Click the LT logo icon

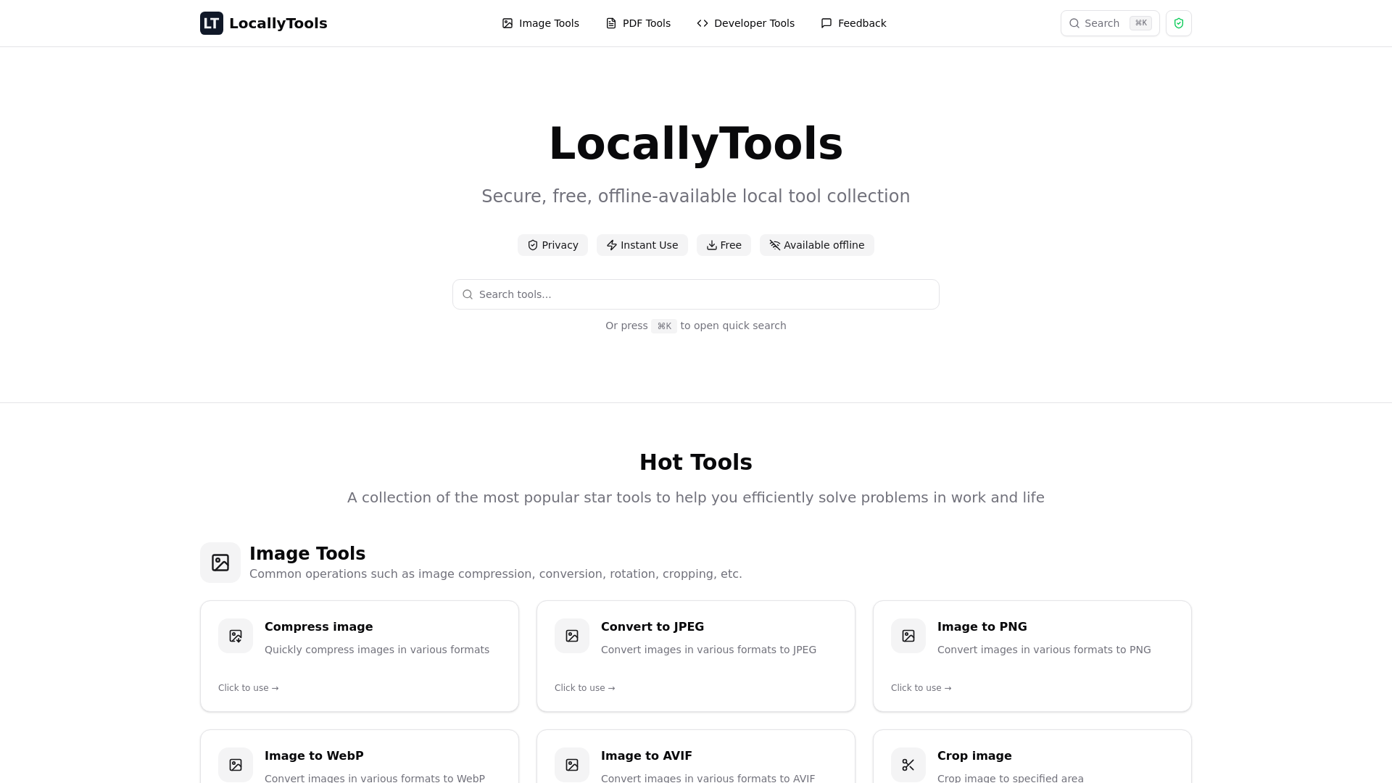coord(211,23)
